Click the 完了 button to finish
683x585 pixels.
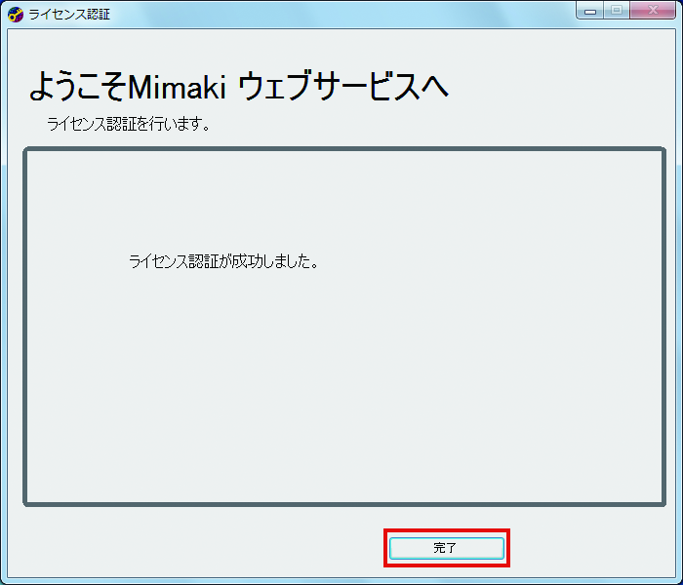click(x=447, y=548)
